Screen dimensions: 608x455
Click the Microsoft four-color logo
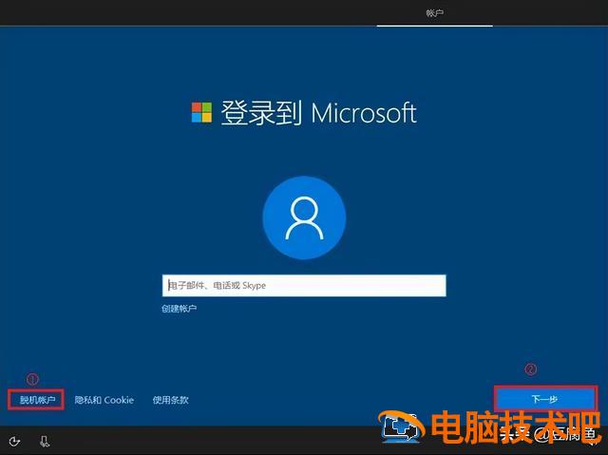coord(201,112)
